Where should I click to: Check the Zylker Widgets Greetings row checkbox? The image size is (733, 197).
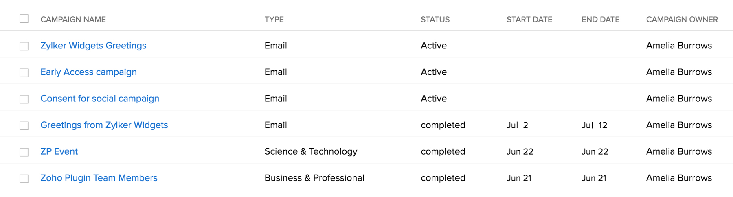pyautogui.click(x=24, y=46)
